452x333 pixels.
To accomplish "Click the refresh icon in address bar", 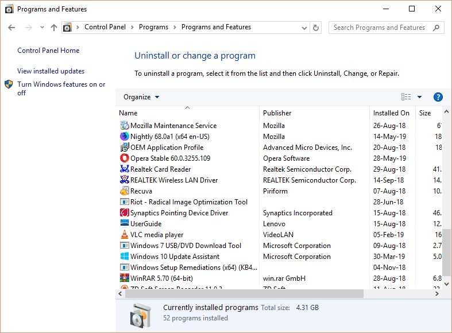I will pyautogui.click(x=316, y=28).
